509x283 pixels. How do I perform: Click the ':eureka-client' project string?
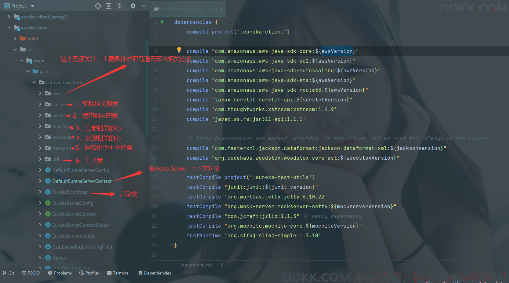tap(262, 32)
